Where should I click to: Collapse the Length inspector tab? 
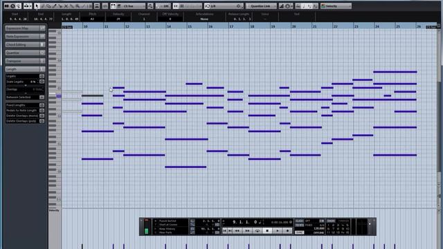point(25,69)
